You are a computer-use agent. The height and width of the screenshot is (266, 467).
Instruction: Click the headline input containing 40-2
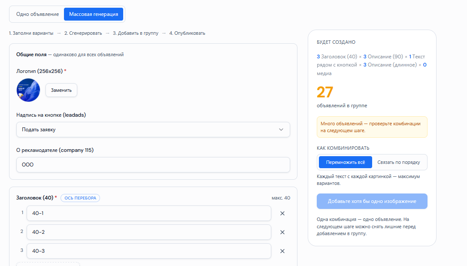pos(149,232)
